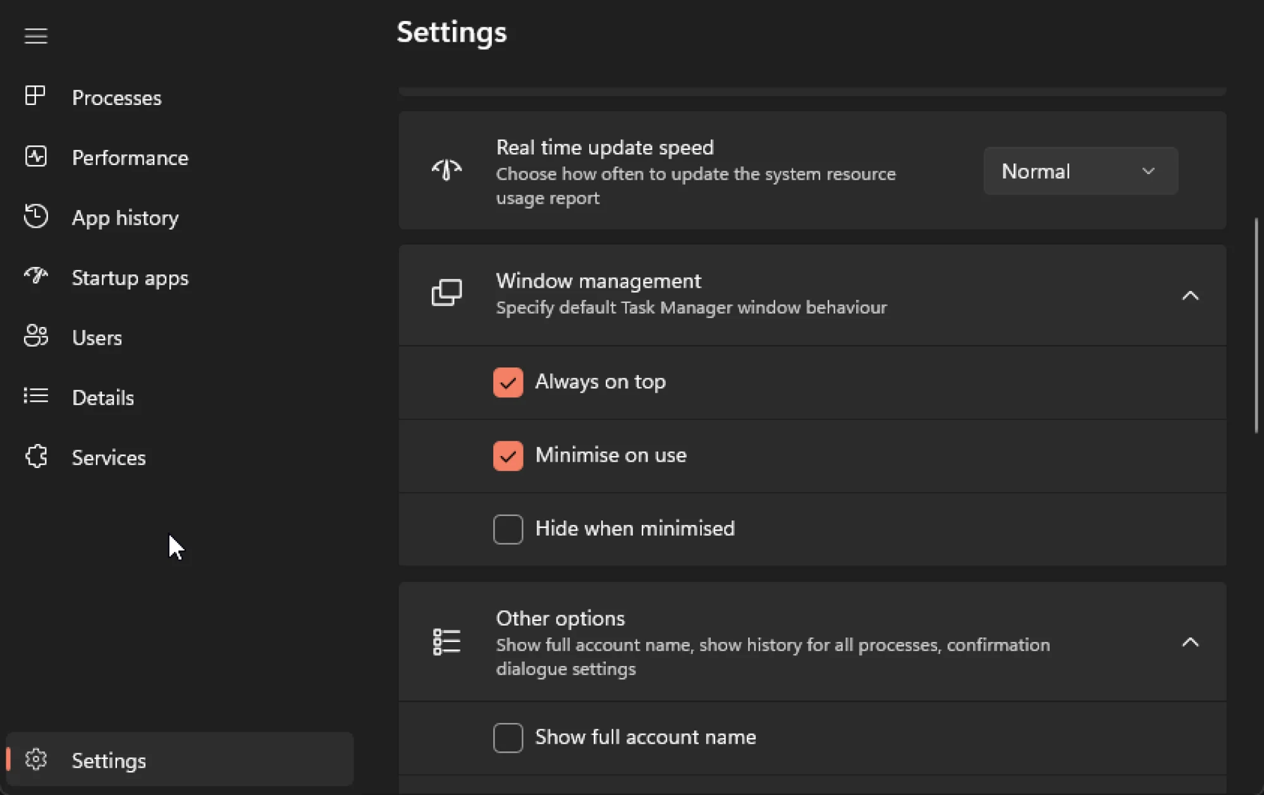Click the Always on top label
The width and height of the screenshot is (1264, 795).
click(x=600, y=382)
